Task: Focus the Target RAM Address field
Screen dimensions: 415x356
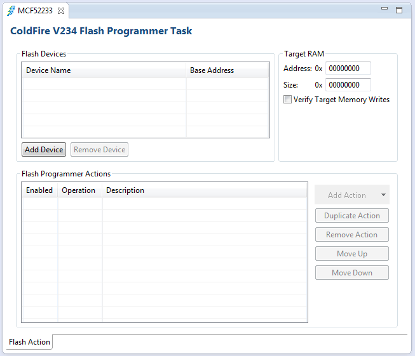Action: pyautogui.click(x=348, y=69)
